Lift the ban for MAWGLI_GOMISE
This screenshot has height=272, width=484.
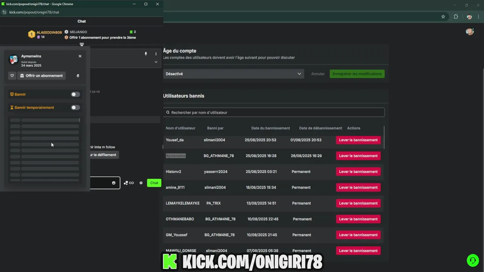pos(358,250)
